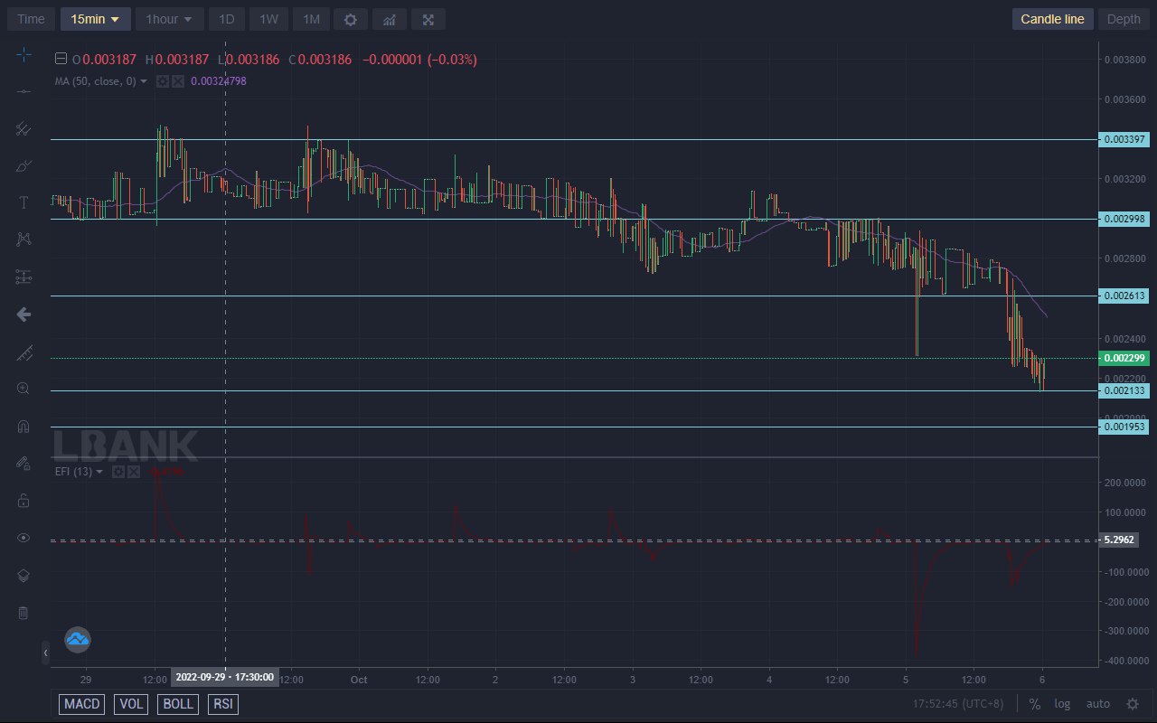The image size is (1157, 723).
Task: Click the 0.002613 price line label
Action: tap(1124, 296)
